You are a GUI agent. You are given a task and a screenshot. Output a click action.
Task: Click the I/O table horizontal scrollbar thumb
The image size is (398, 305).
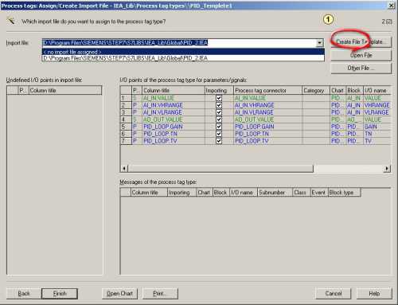tap(220, 168)
